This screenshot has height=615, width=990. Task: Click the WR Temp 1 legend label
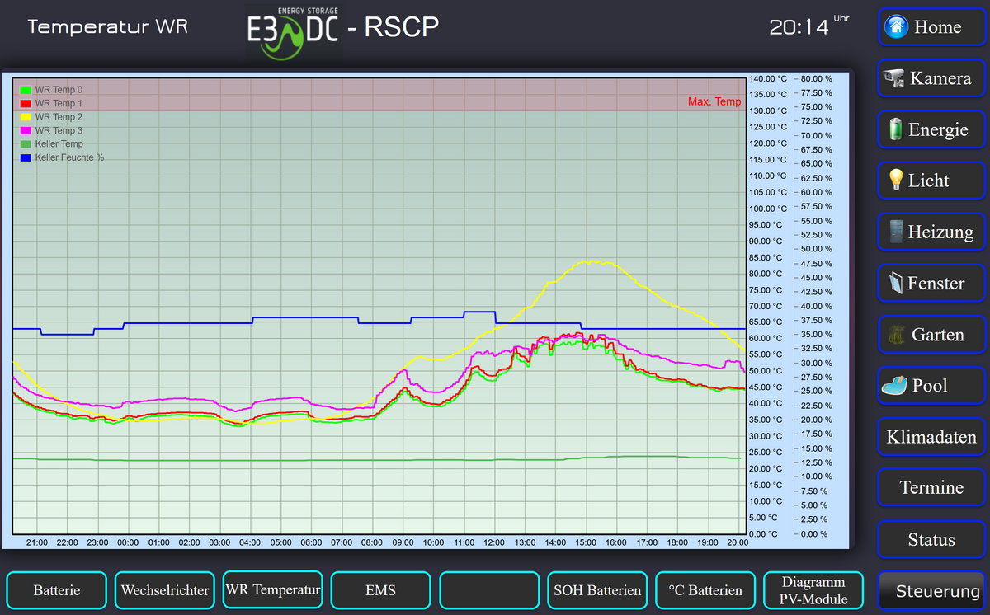click(59, 104)
